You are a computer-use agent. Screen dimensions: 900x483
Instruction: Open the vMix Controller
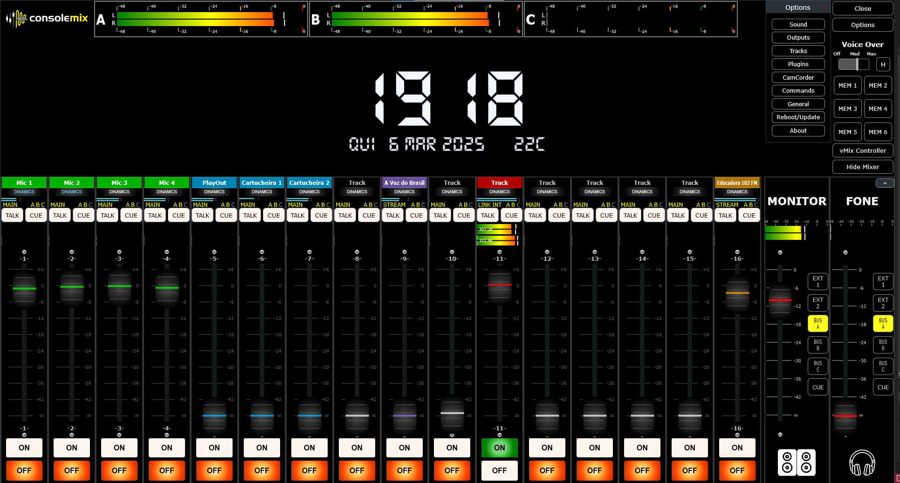click(862, 150)
